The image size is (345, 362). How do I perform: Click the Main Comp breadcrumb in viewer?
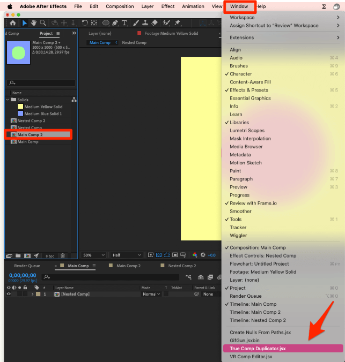pos(100,42)
